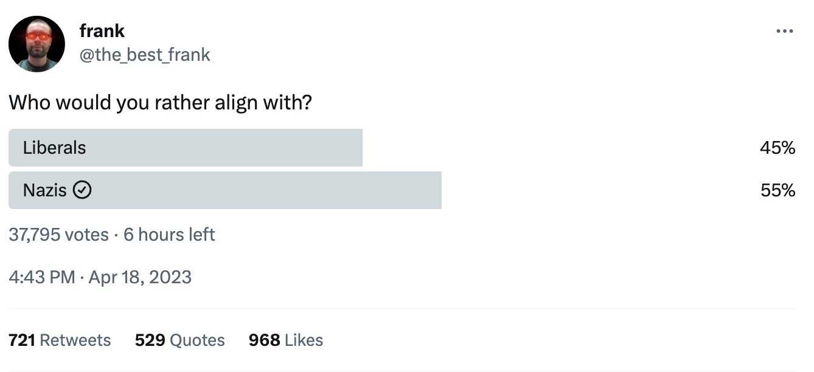
Task: Click the word Liberals in the poll
Action: click(x=55, y=148)
